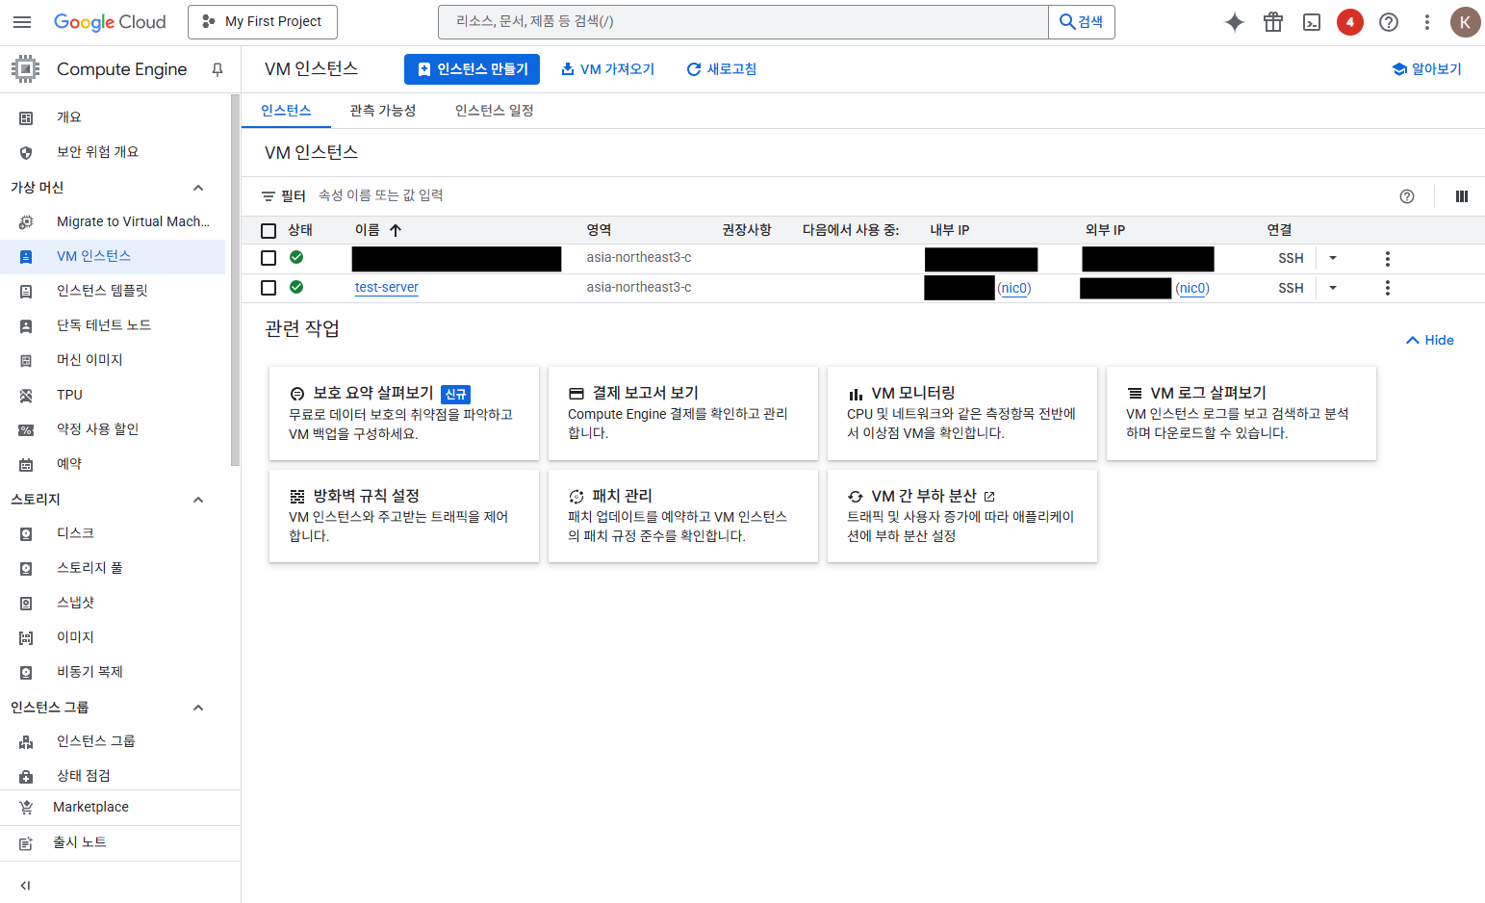
Task: Open the test-server instance link
Action: 386,287
